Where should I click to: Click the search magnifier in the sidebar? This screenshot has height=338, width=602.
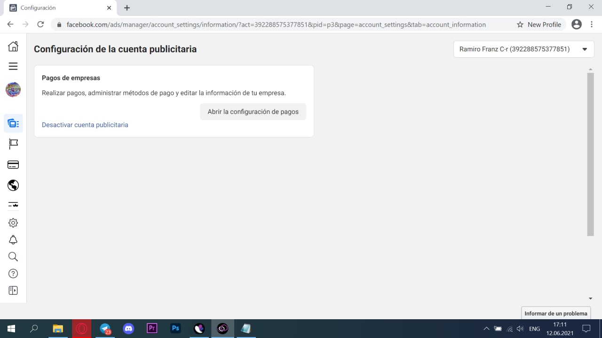click(13, 257)
